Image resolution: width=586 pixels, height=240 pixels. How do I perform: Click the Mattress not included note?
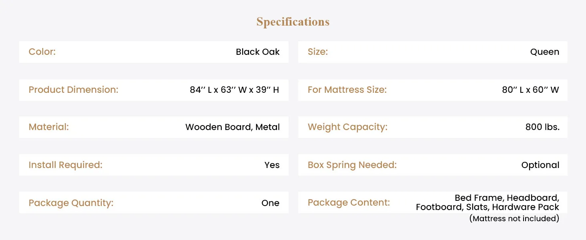[x=514, y=218]
